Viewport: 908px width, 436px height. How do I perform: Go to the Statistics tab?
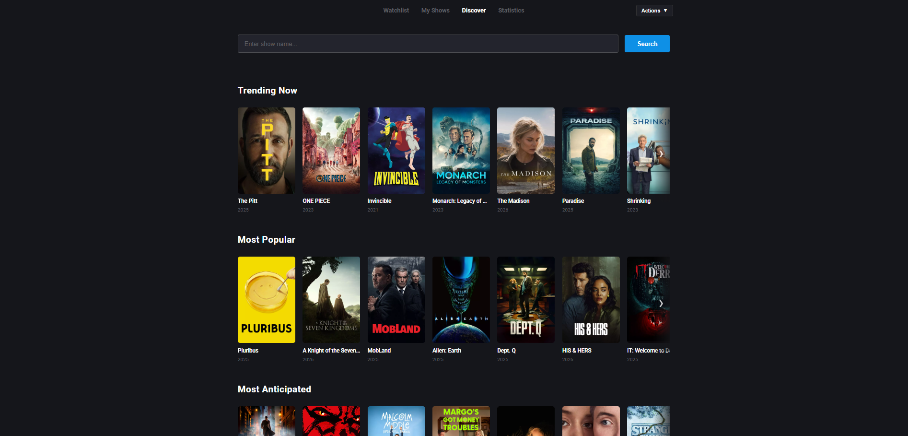[x=511, y=11]
